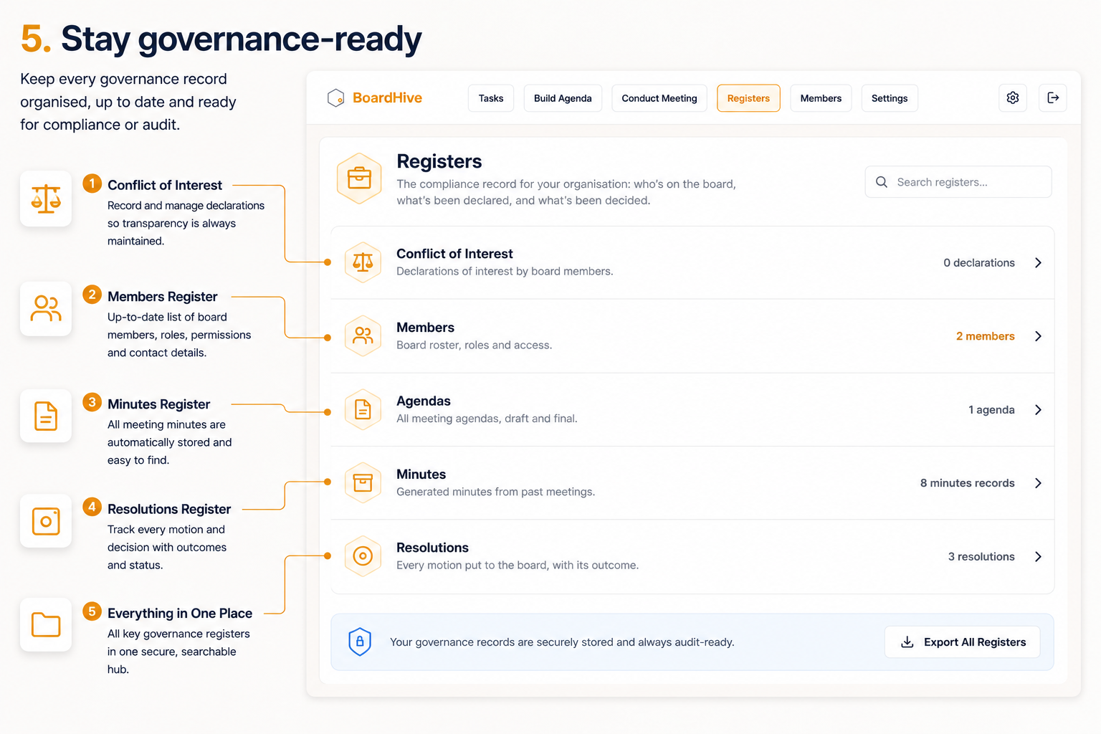
Task: Click the people icon in Members row
Action: (363, 336)
